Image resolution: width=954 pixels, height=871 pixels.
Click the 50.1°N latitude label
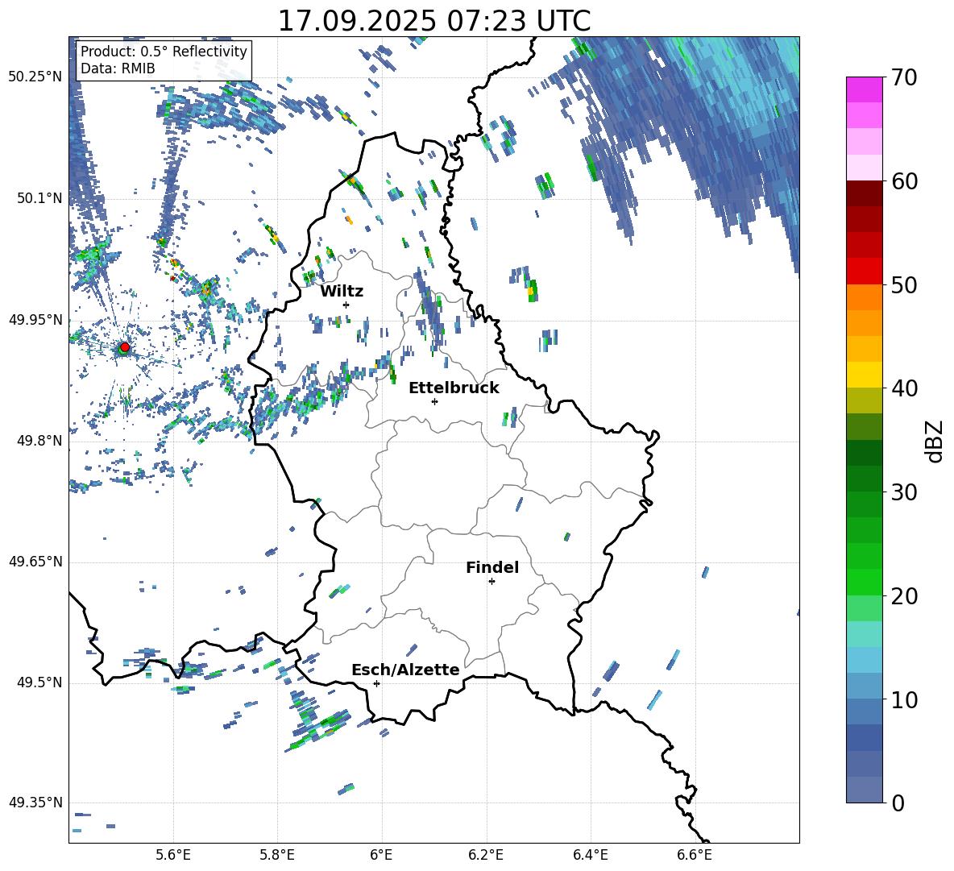tap(39, 198)
